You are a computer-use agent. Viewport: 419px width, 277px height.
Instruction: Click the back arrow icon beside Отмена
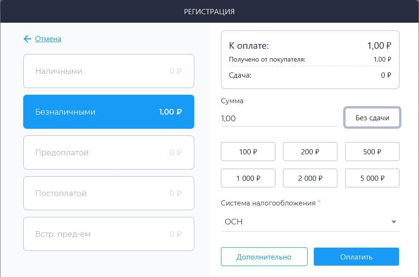point(27,39)
